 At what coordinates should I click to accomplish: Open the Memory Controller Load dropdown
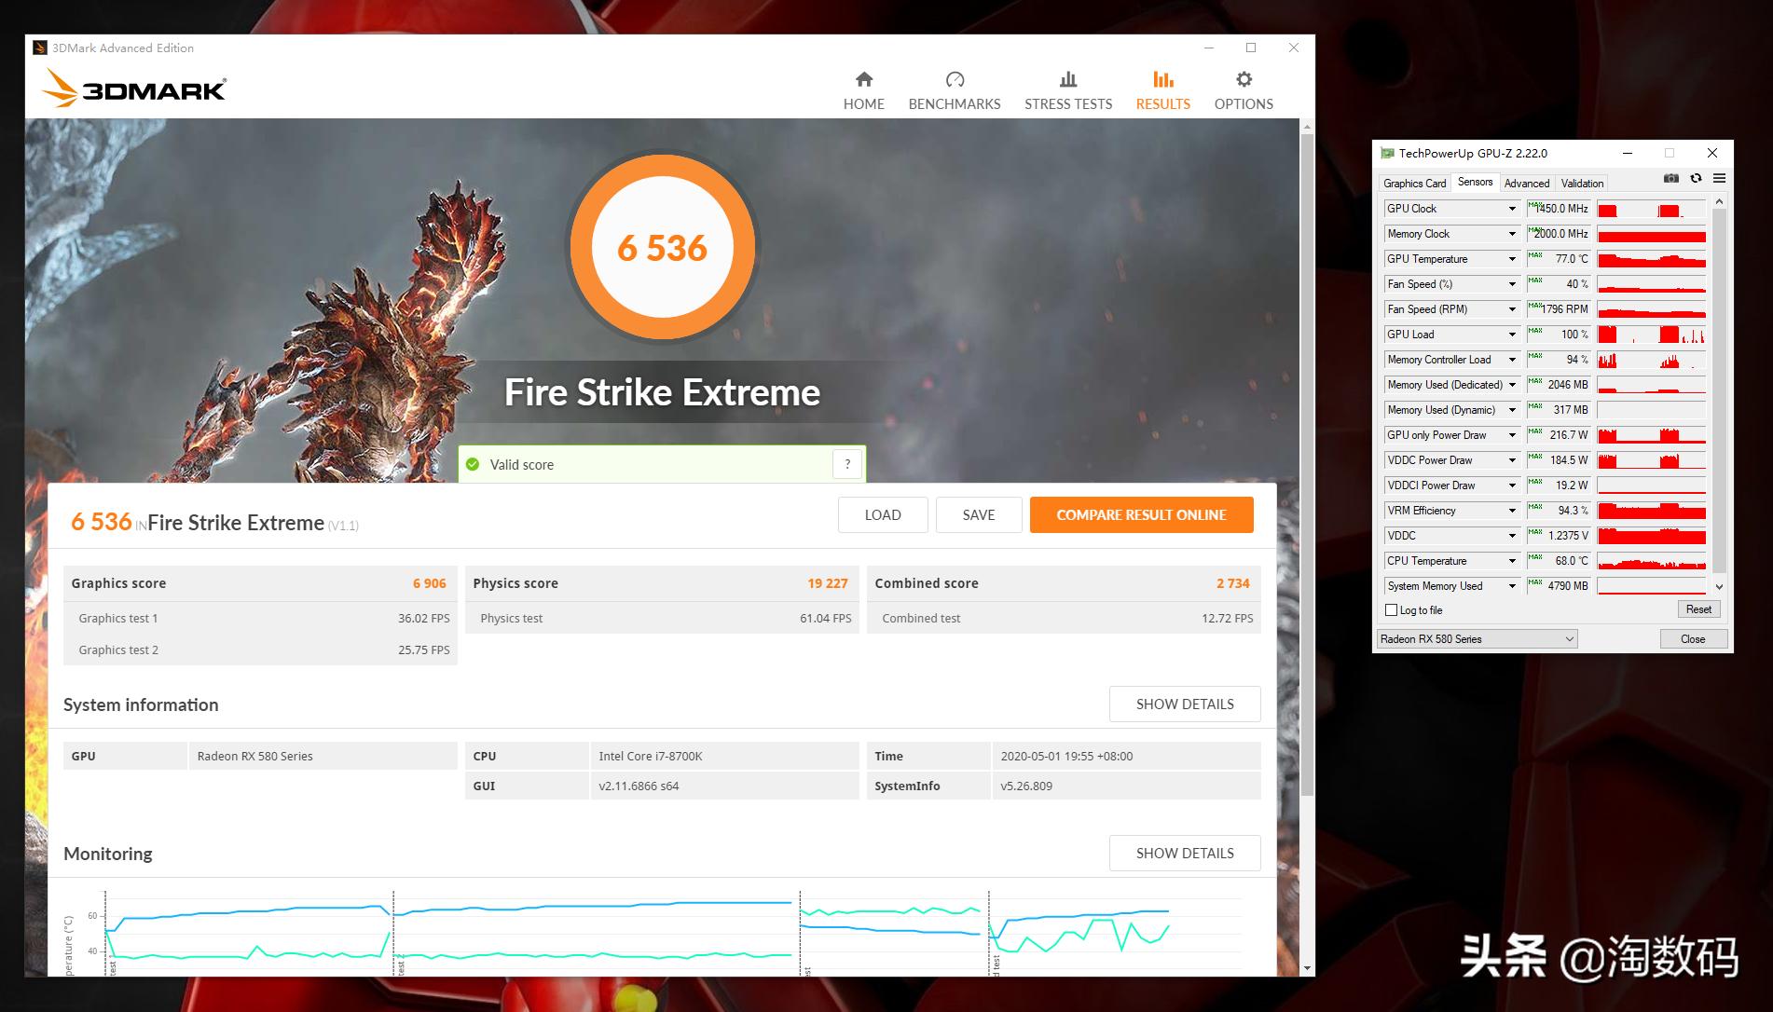(x=1512, y=360)
